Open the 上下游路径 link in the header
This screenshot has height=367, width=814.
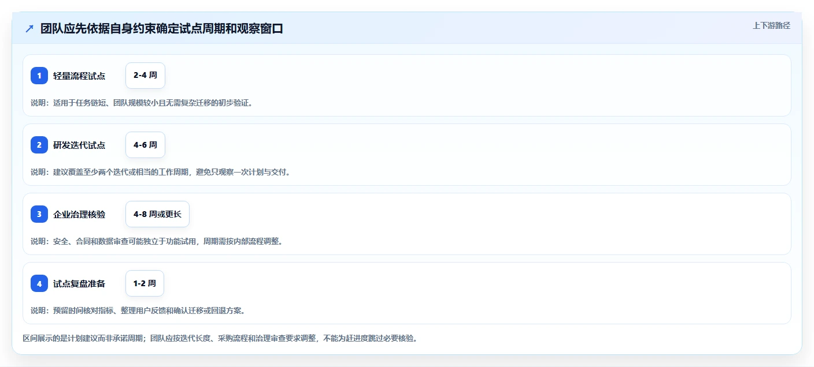coord(771,25)
